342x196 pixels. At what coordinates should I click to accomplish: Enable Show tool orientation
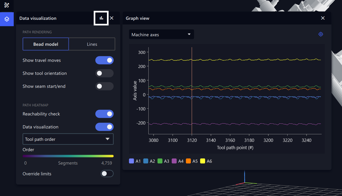pos(104,73)
